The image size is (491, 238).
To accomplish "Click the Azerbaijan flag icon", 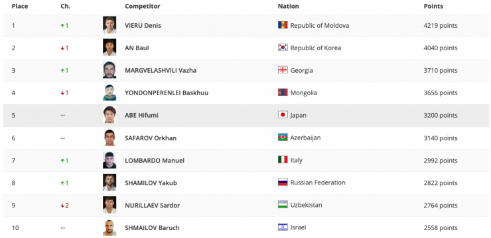I will 283,138.
